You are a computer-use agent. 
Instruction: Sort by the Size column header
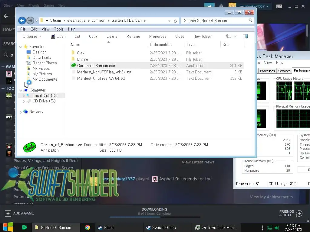226,45
